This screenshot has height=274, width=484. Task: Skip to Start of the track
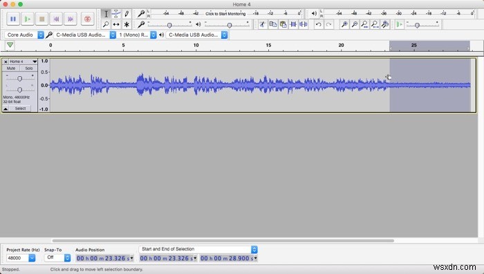pos(56,19)
